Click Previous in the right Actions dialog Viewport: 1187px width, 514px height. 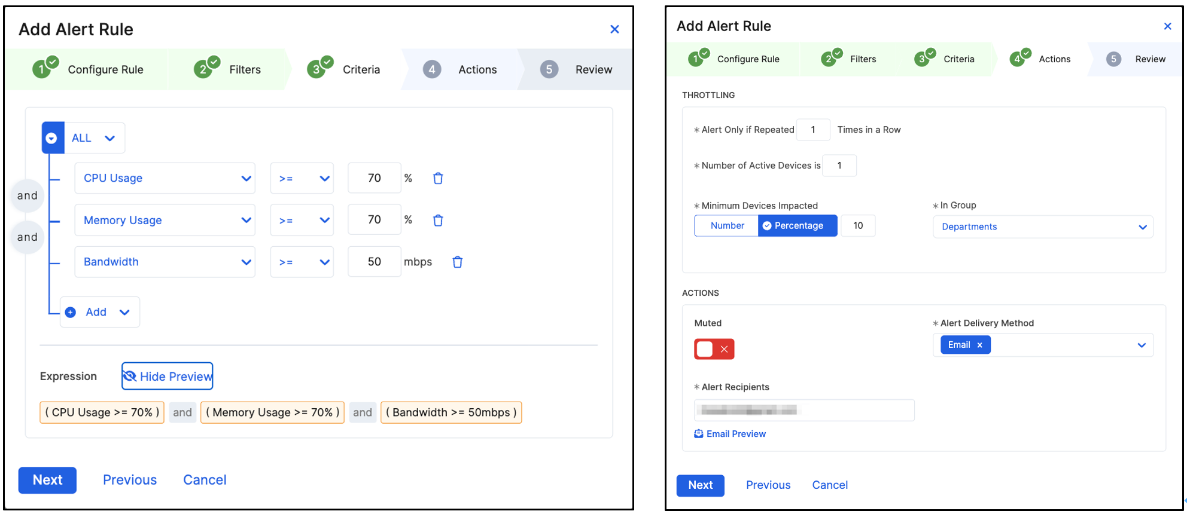[x=768, y=485]
